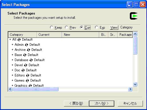The image size is (147, 110).
Task: Cancel setup with キャンセル button
Action: coord(130,103)
